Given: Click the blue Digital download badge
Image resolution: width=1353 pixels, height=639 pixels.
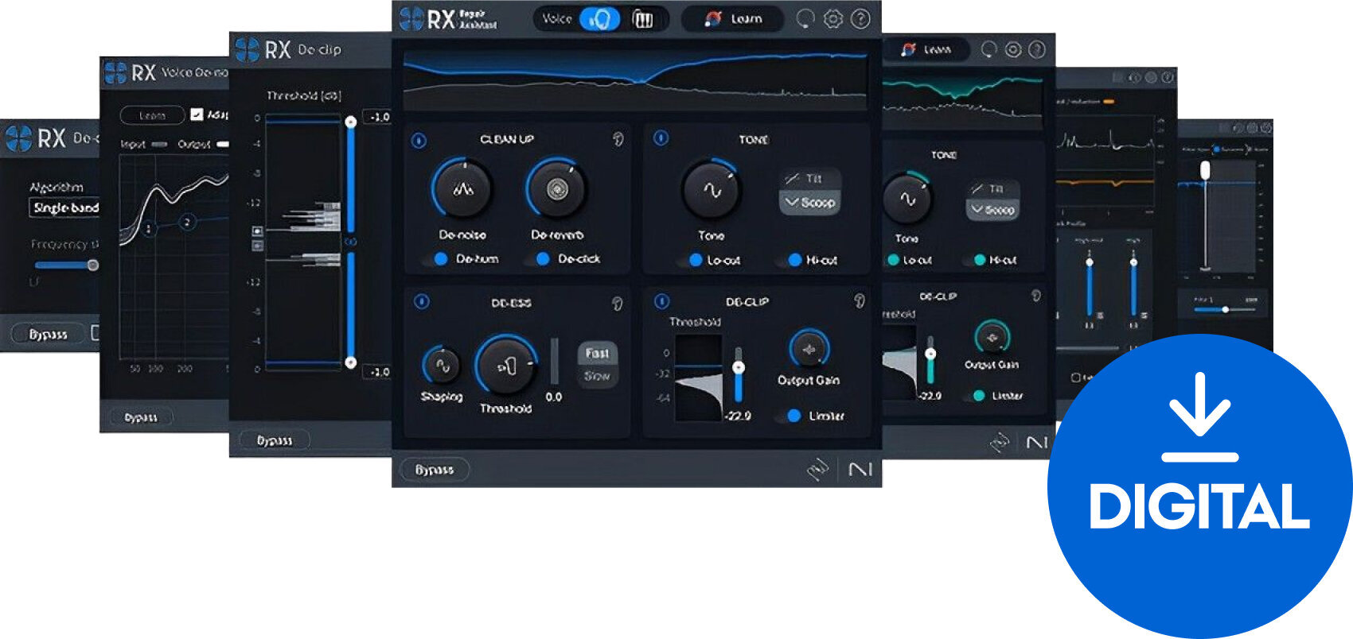Looking at the screenshot, I should 1199,486.
